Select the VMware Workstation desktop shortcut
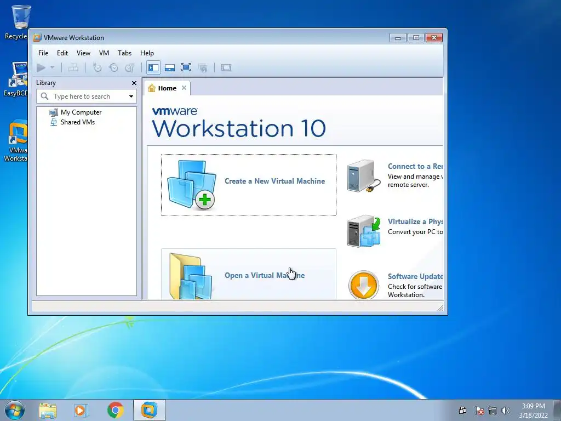Viewport: 561px width, 421px height. pyautogui.click(x=16, y=141)
